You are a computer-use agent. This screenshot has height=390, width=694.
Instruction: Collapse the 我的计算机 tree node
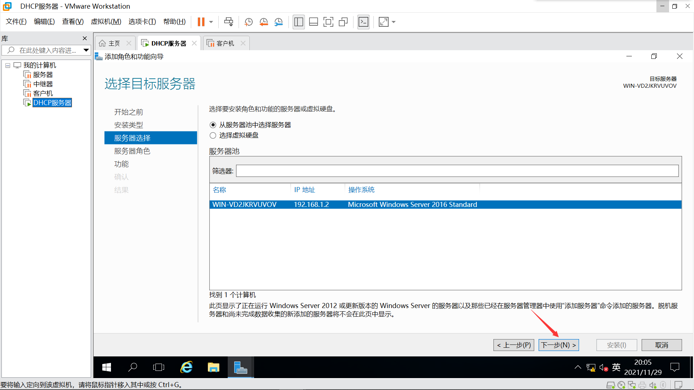point(8,65)
